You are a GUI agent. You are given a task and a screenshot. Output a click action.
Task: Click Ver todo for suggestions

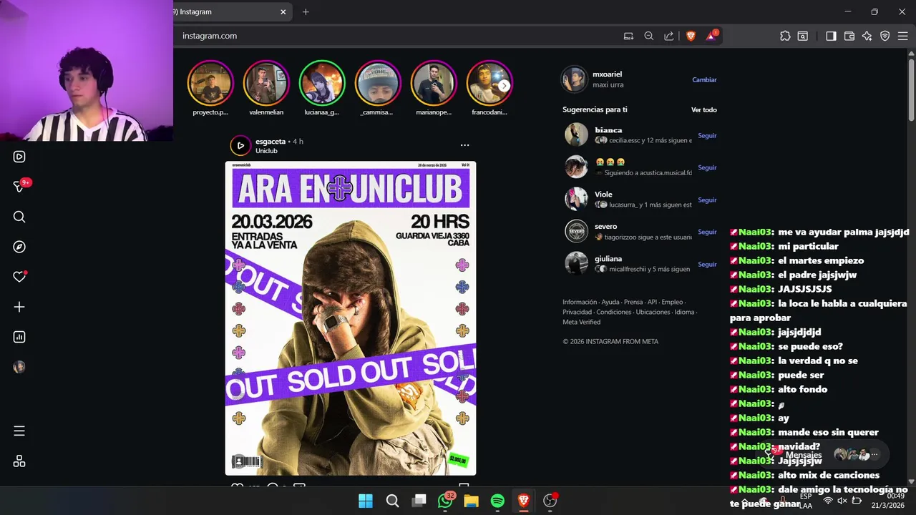[704, 110]
